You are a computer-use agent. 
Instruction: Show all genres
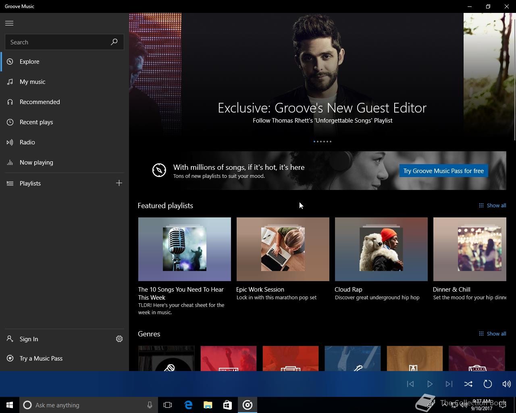click(492, 334)
